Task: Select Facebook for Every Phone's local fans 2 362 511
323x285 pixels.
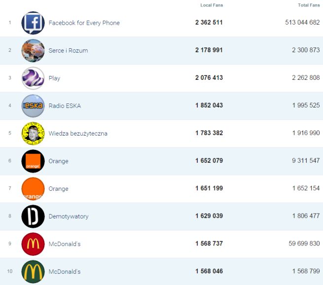Action: [209, 23]
